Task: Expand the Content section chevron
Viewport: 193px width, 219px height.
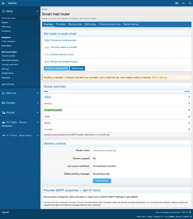Action: [x=38, y=103]
